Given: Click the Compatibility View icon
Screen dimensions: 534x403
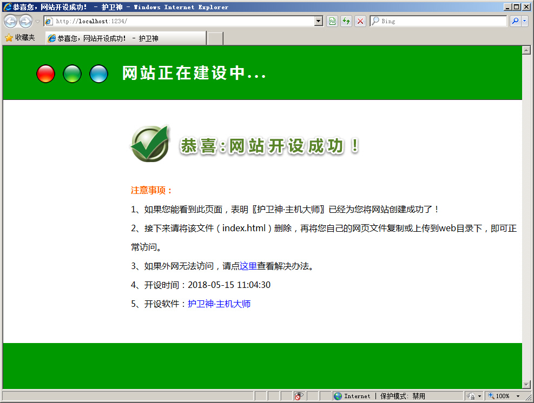Looking at the screenshot, I should pos(332,21).
